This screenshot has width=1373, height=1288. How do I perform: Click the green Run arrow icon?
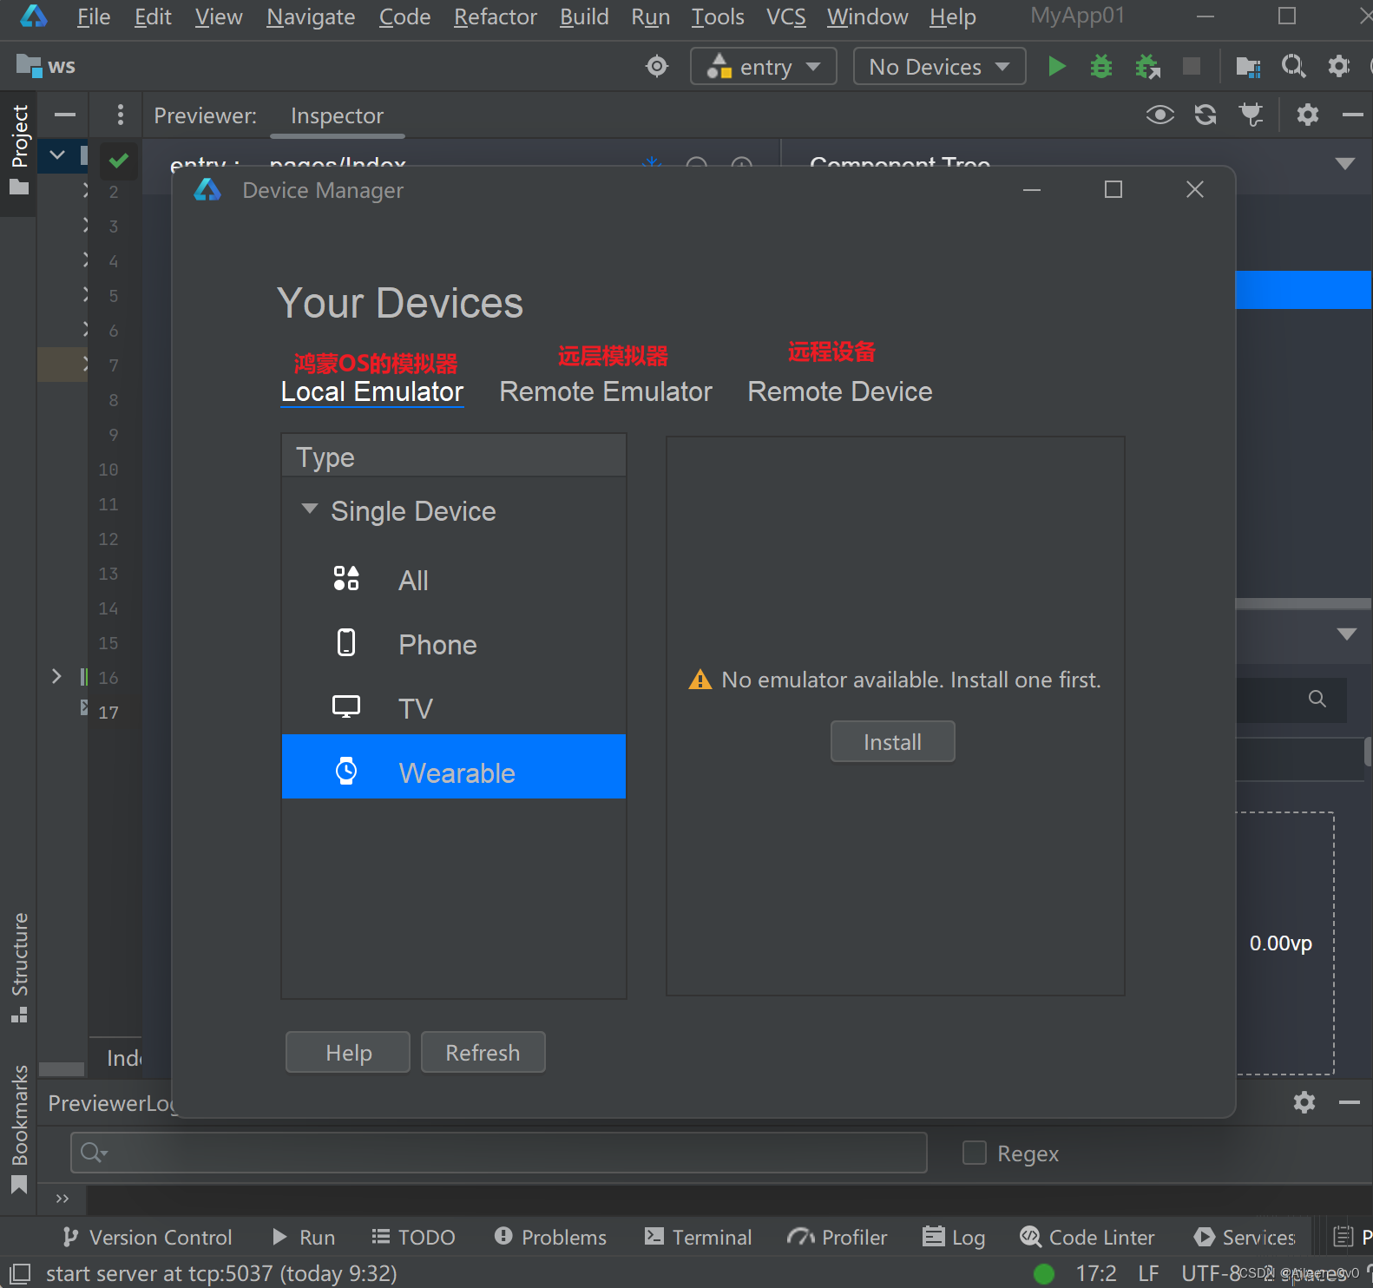point(1056,67)
